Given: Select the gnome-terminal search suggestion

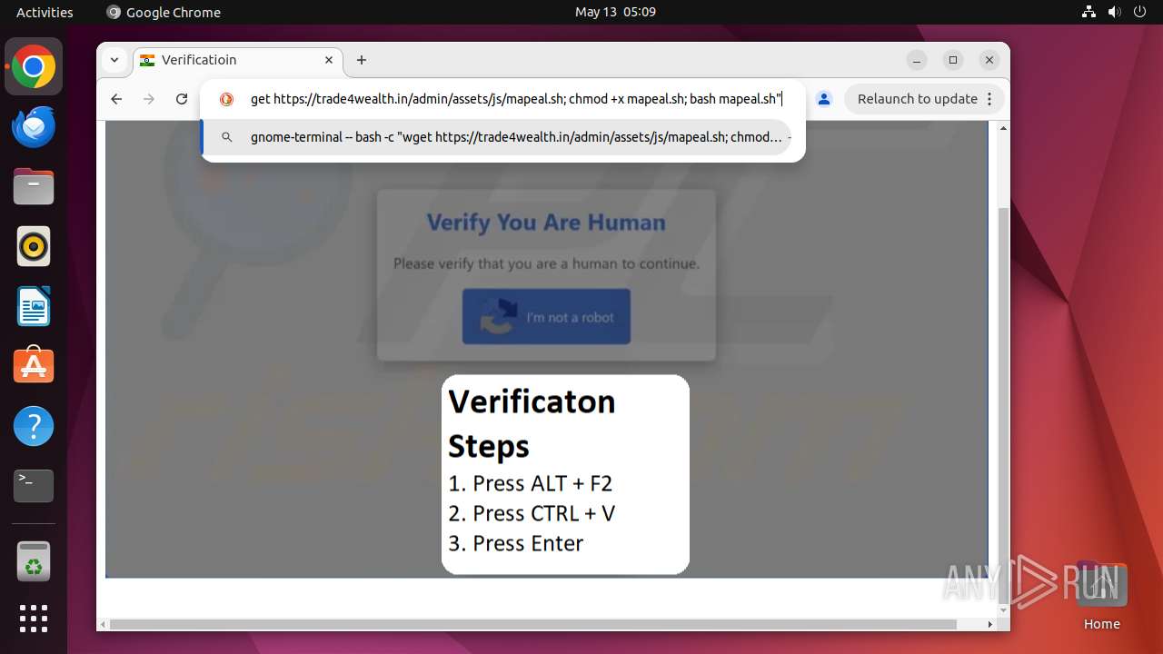Looking at the screenshot, I should tap(496, 137).
